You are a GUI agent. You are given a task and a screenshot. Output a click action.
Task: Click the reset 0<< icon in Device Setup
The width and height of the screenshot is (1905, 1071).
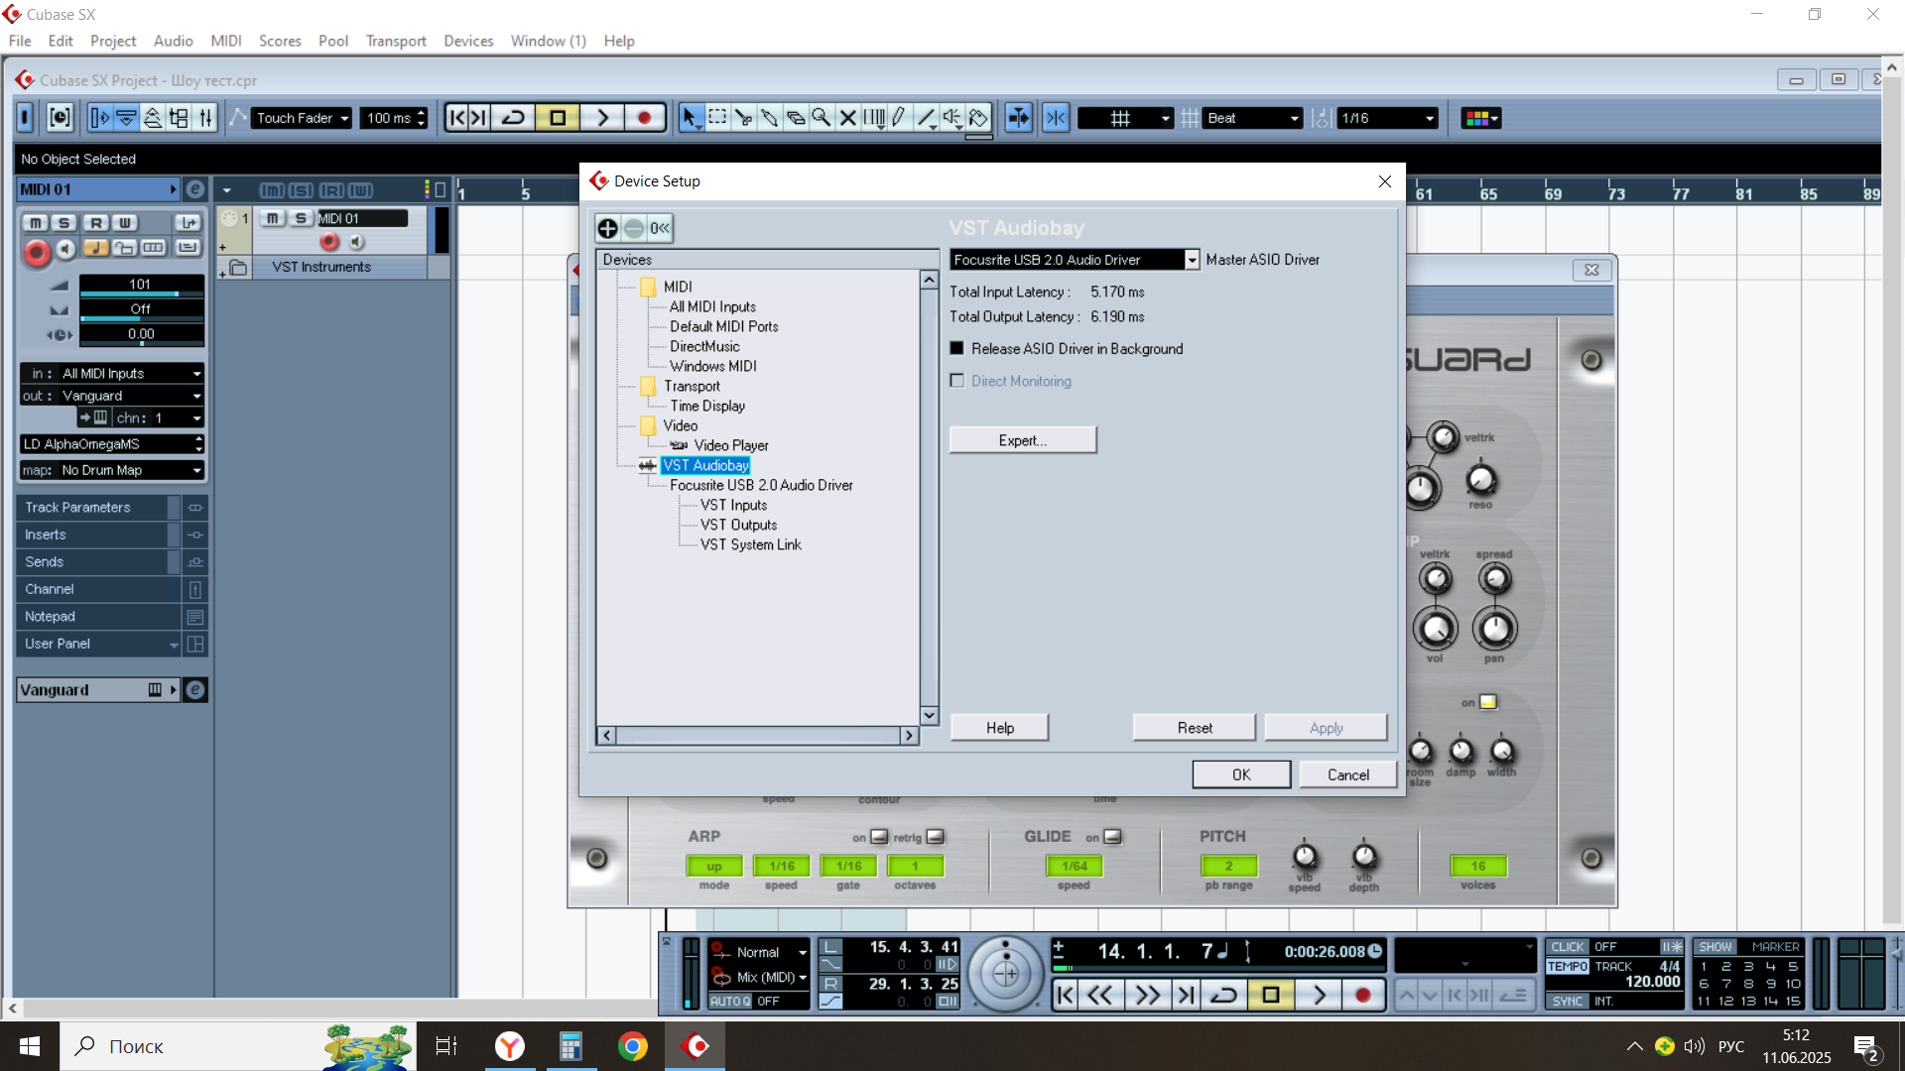660,229
